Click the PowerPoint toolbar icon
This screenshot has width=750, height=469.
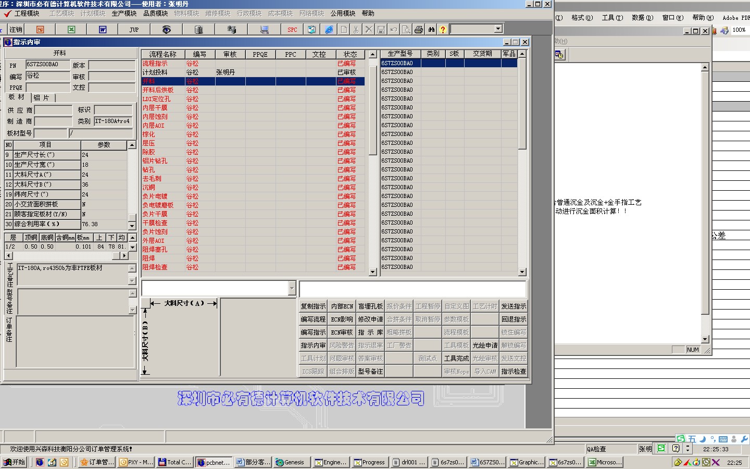point(40,30)
